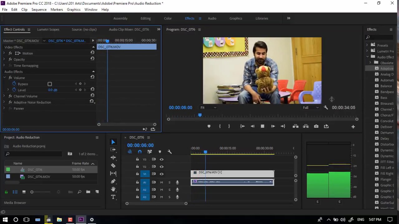399x224 pixels.
Task: Toggle the Volume Bypass checkbox
Action: point(50,84)
